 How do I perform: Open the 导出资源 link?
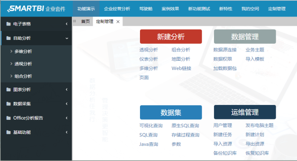click(x=255, y=144)
